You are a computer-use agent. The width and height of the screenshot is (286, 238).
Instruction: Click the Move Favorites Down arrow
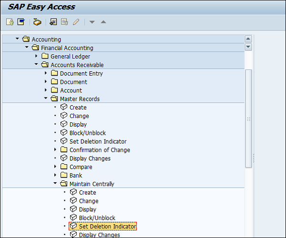(x=92, y=22)
